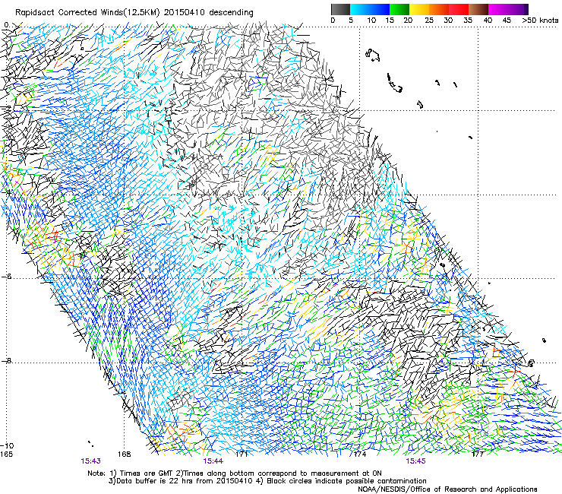Click the longitude label '165'
562x494 pixels.
pyautogui.click(x=6, y=454)
